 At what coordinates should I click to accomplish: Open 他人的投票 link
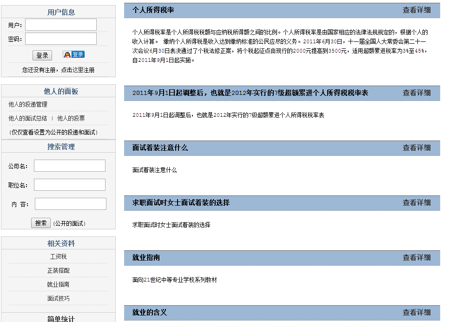coord(71,119)
